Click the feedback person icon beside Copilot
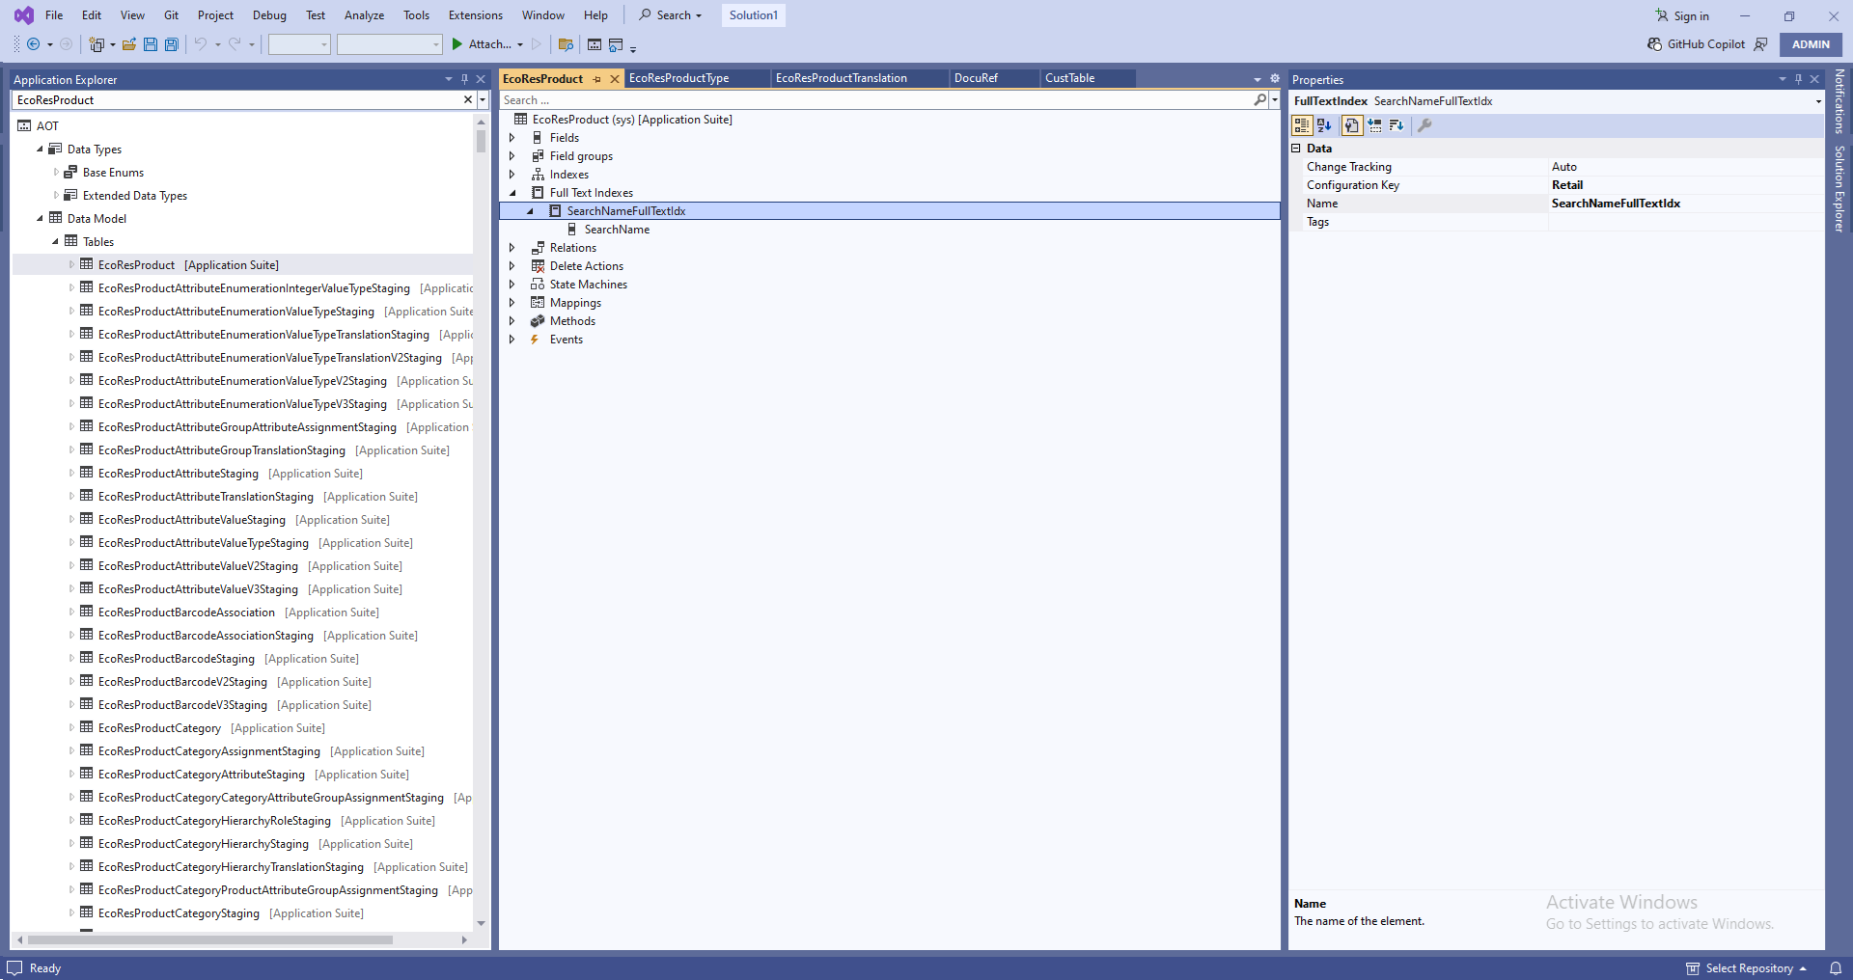Screen dimensions: 1853x980 pyautogui.click(x=1761, y=44)
